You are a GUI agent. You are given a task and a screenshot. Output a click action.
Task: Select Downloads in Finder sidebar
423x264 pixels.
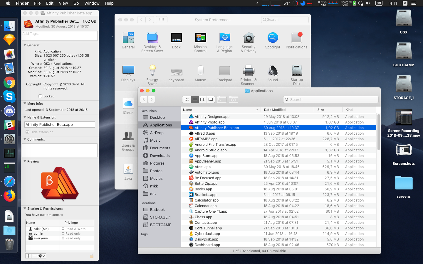point(160,155)
